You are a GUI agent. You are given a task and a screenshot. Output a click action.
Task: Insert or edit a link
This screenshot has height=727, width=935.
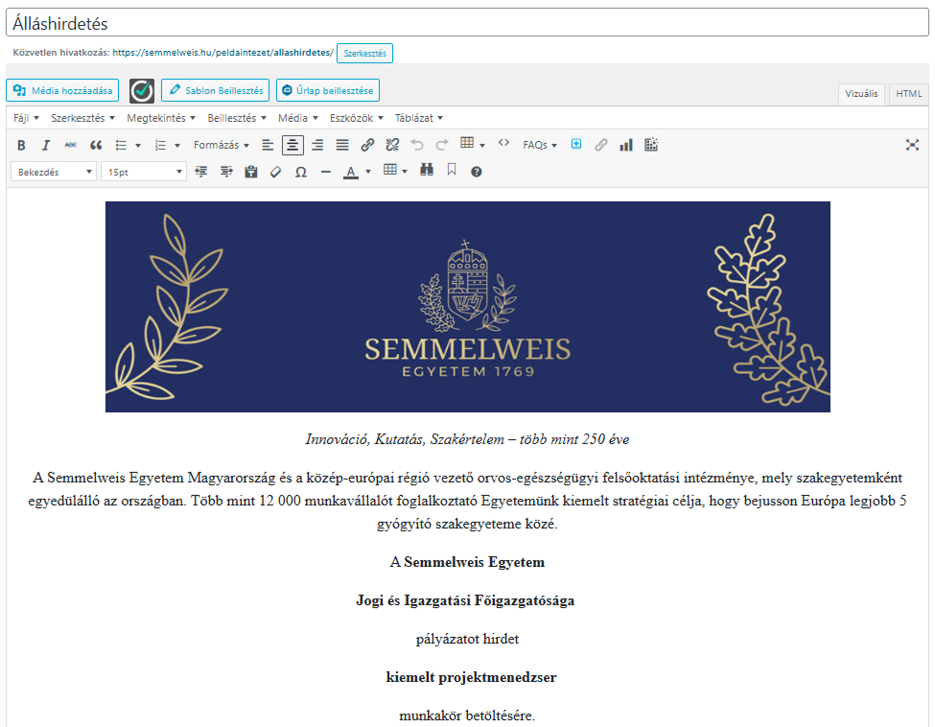pyautogui.click(x=367, y=145)
